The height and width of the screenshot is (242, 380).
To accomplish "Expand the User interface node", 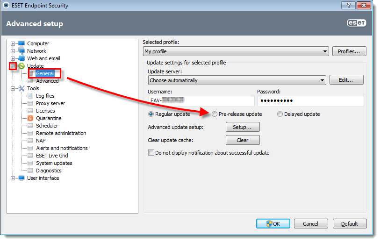I will (13, 178).
